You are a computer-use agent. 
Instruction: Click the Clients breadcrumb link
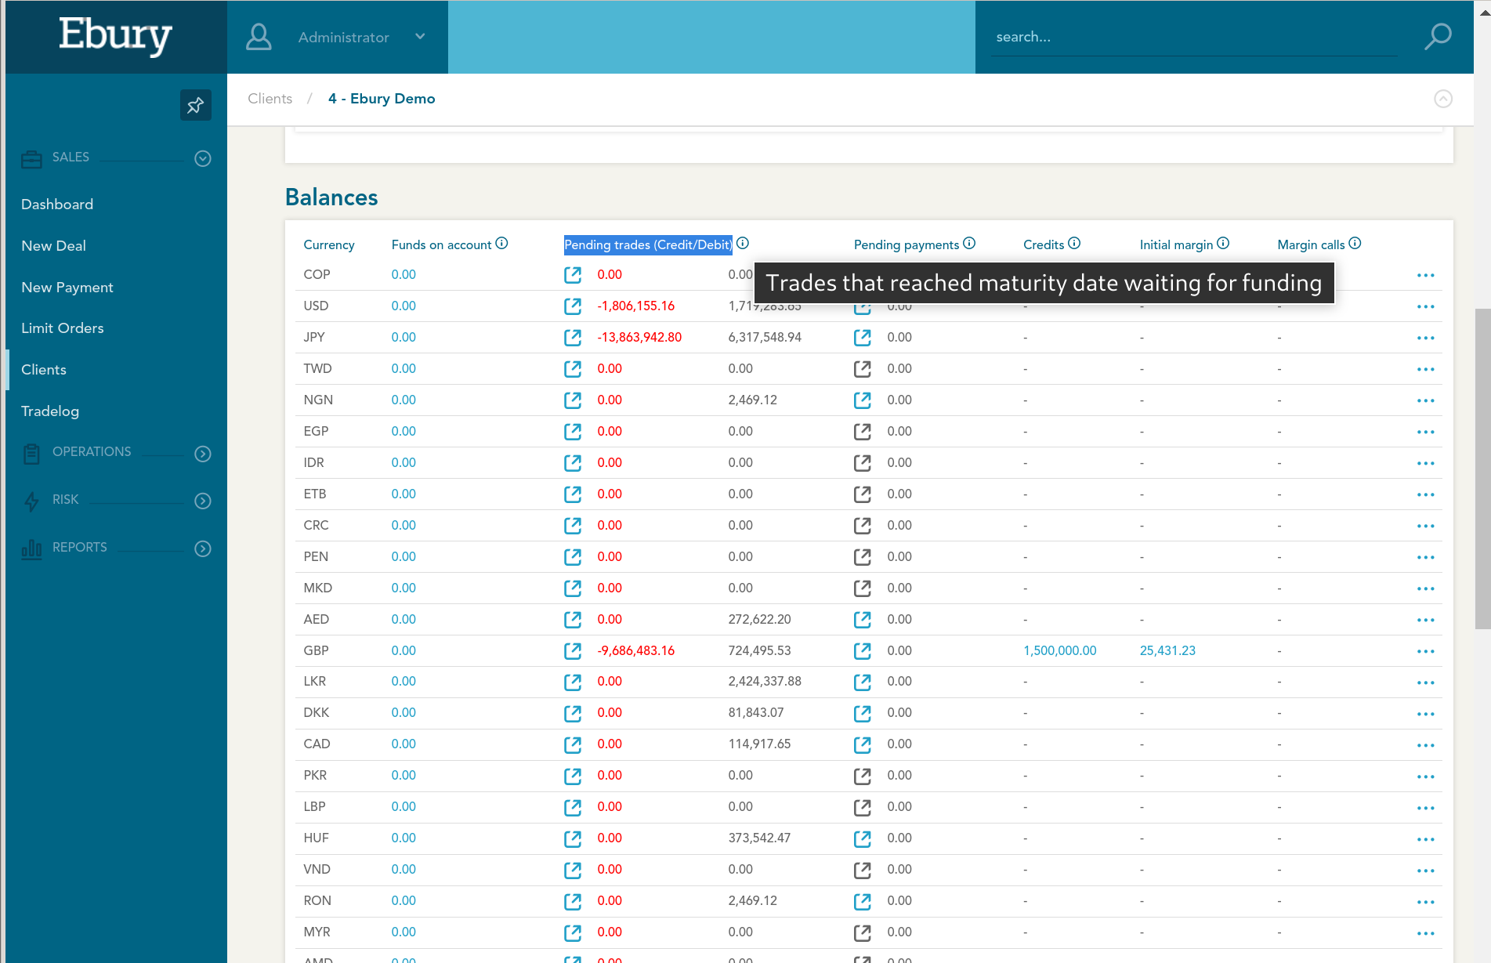click(x=270, y=99)
